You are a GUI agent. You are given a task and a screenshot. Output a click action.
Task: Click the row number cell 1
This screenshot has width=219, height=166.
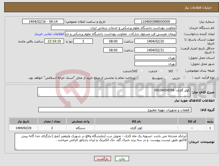(x=210, y=128)
